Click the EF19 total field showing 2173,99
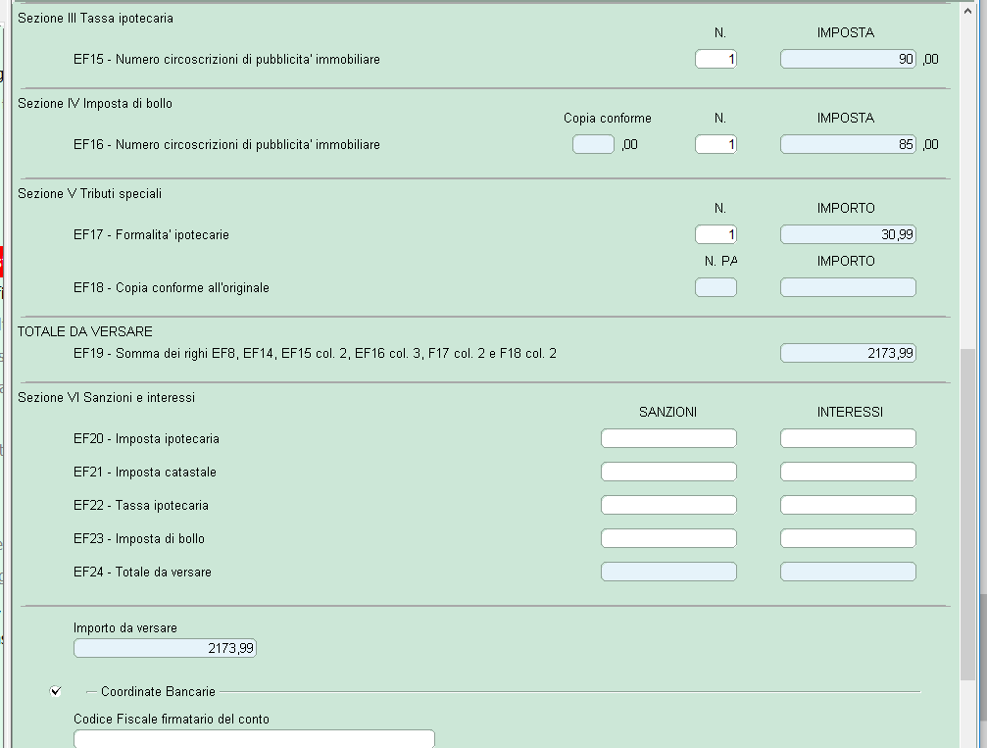Screen dimensions: 987x748 848,353
